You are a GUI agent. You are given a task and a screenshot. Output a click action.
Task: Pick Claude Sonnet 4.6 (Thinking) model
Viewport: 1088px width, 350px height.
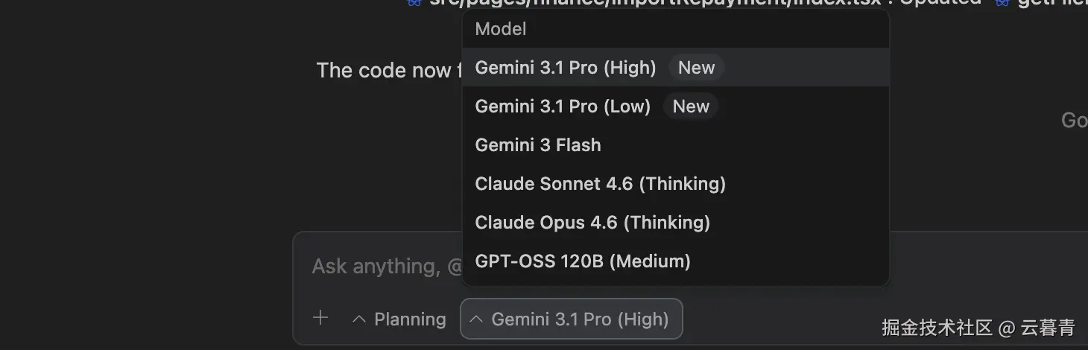pos(600,184)
